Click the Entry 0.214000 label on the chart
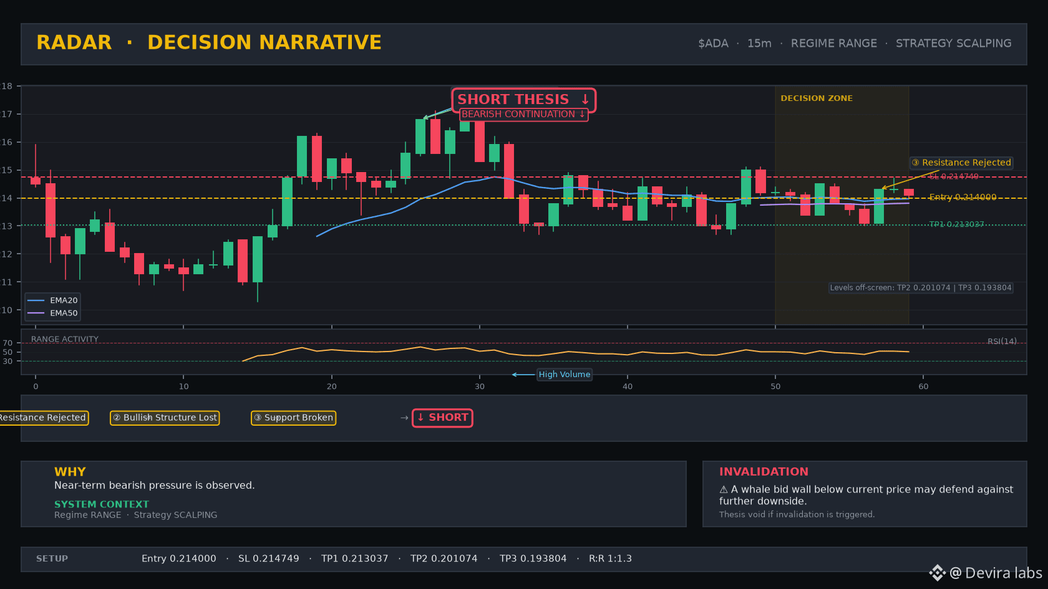 coord(963,197)
